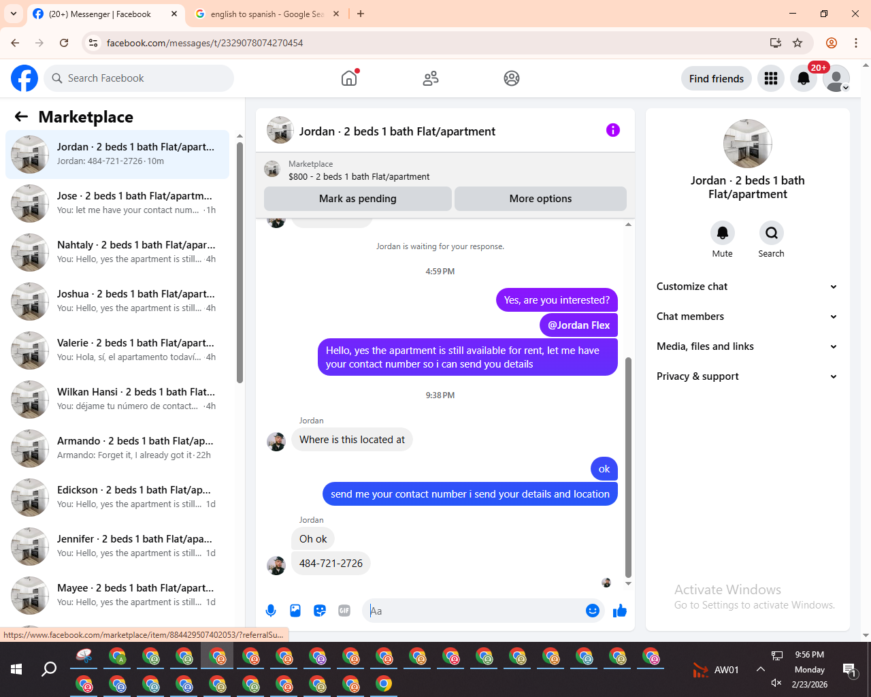Open the account profile avatar menu
871x697 pixels.
pos(836,78)
